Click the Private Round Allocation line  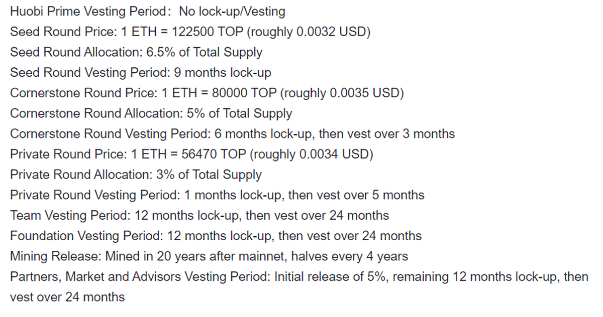[x=136, y=175]
